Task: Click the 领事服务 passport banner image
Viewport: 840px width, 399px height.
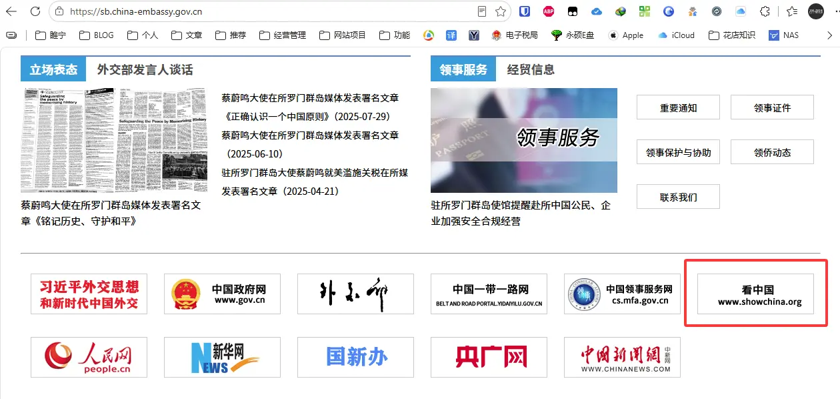Action: [x=524, y=140]
